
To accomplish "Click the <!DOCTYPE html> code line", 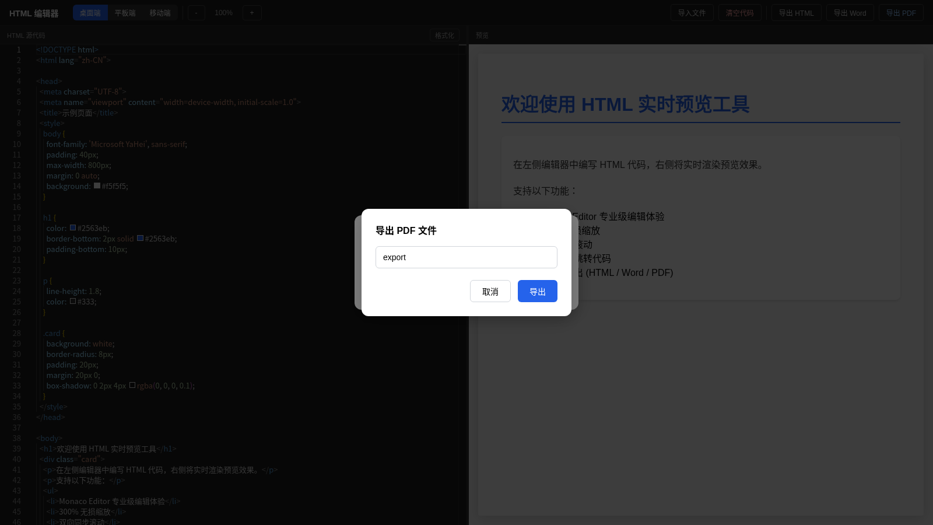I will (67, 50).
